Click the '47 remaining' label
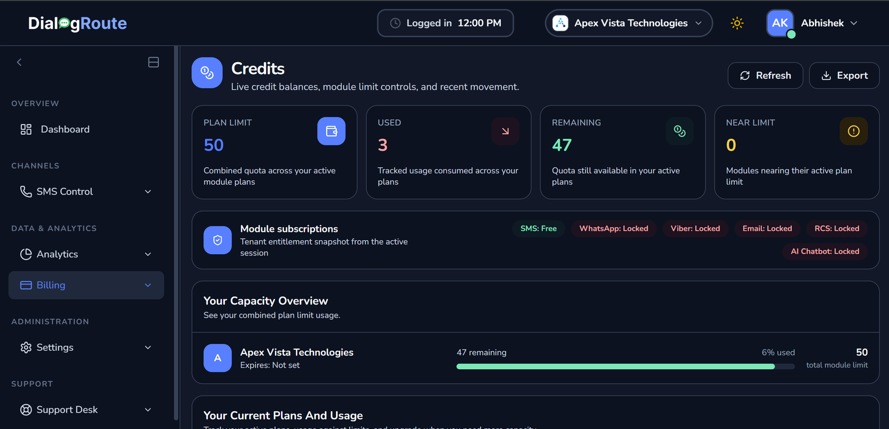 coord(482,352)
